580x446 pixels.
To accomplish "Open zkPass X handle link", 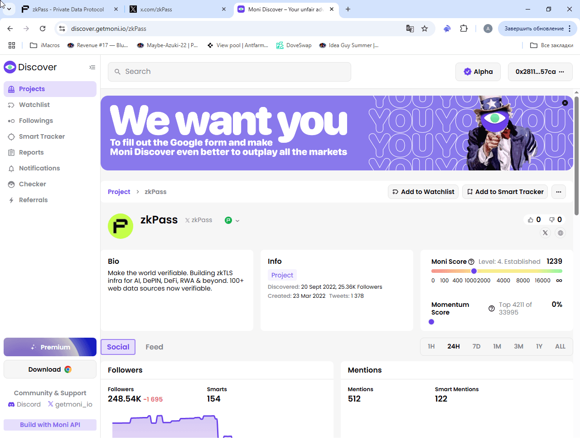I will click(198, 220).
